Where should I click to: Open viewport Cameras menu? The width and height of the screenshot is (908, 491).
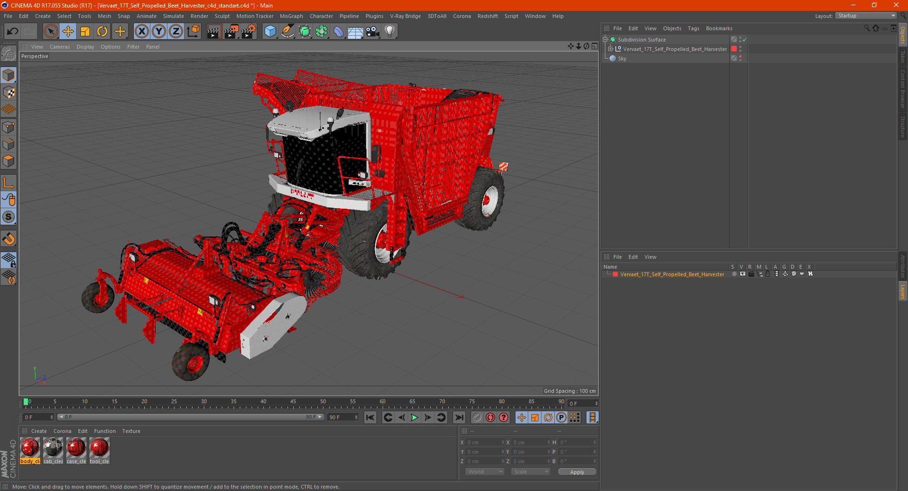[x=60, y=47]
